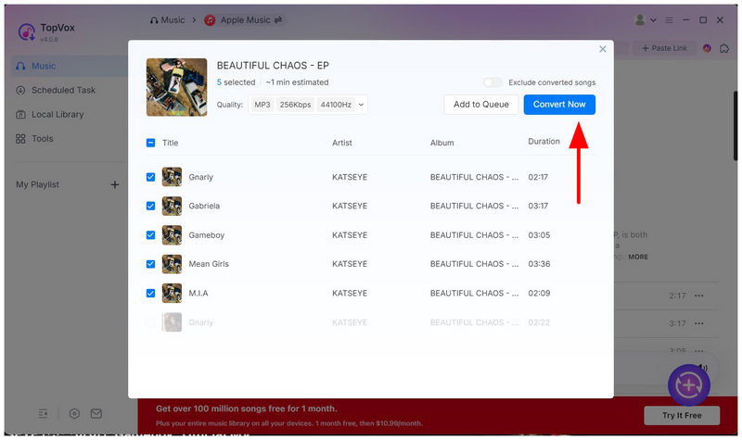The image size is (742, 440).
Task: Click Try It Free button
Action: pos(682,416)
